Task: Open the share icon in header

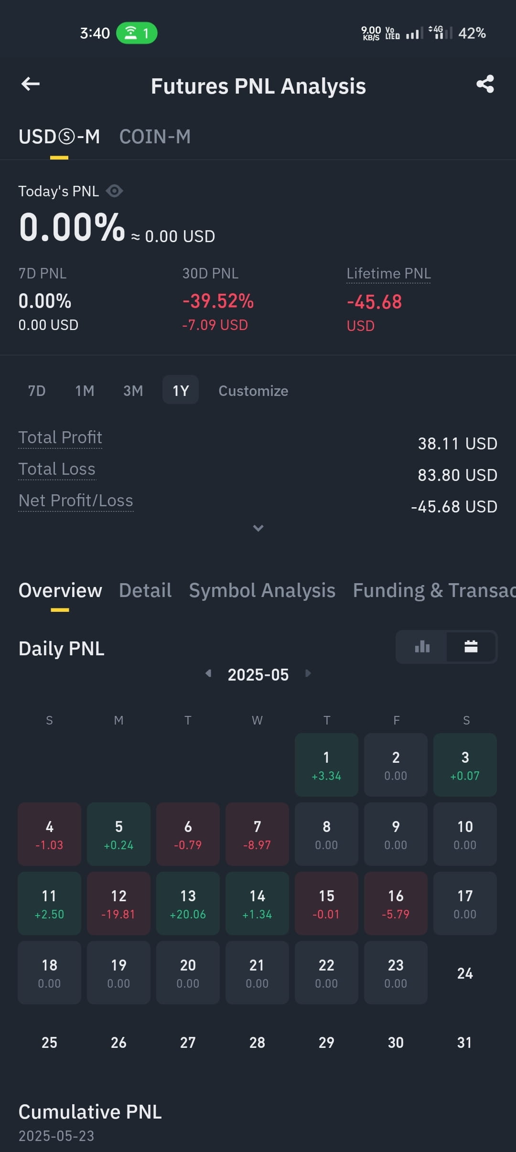Action: click(485, 84)
